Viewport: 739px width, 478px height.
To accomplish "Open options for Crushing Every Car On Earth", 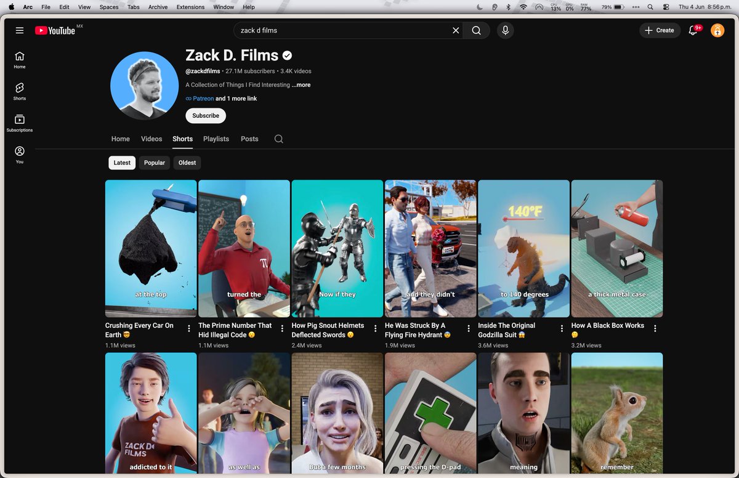I will point(189,329).
